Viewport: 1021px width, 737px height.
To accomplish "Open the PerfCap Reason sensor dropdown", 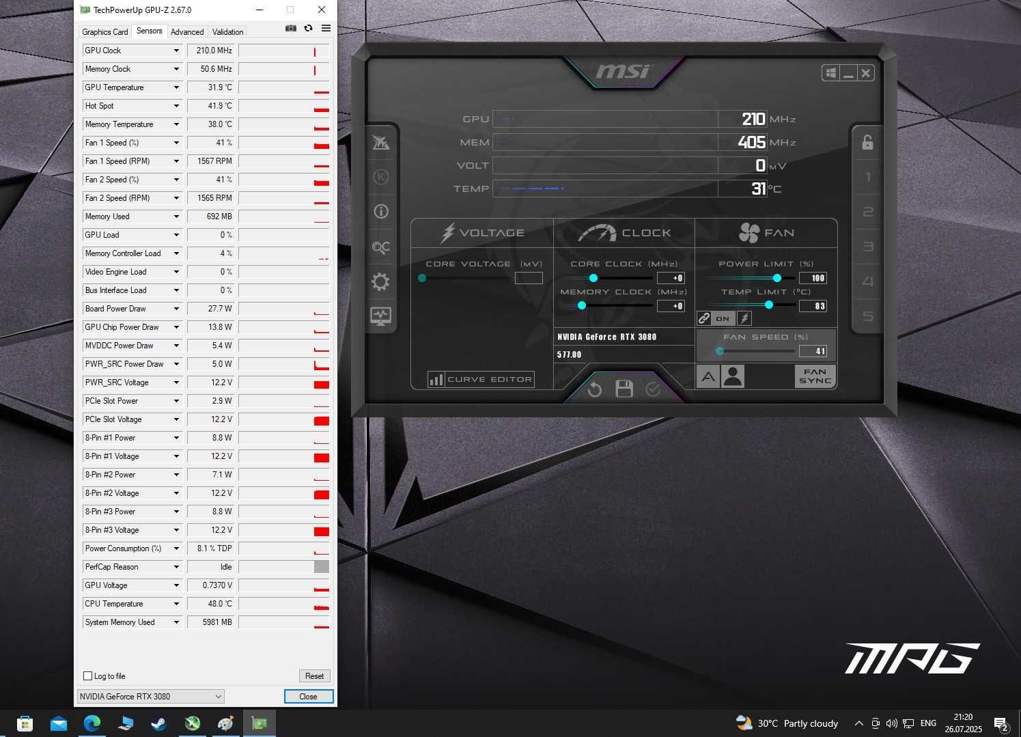I will point(176,567).
